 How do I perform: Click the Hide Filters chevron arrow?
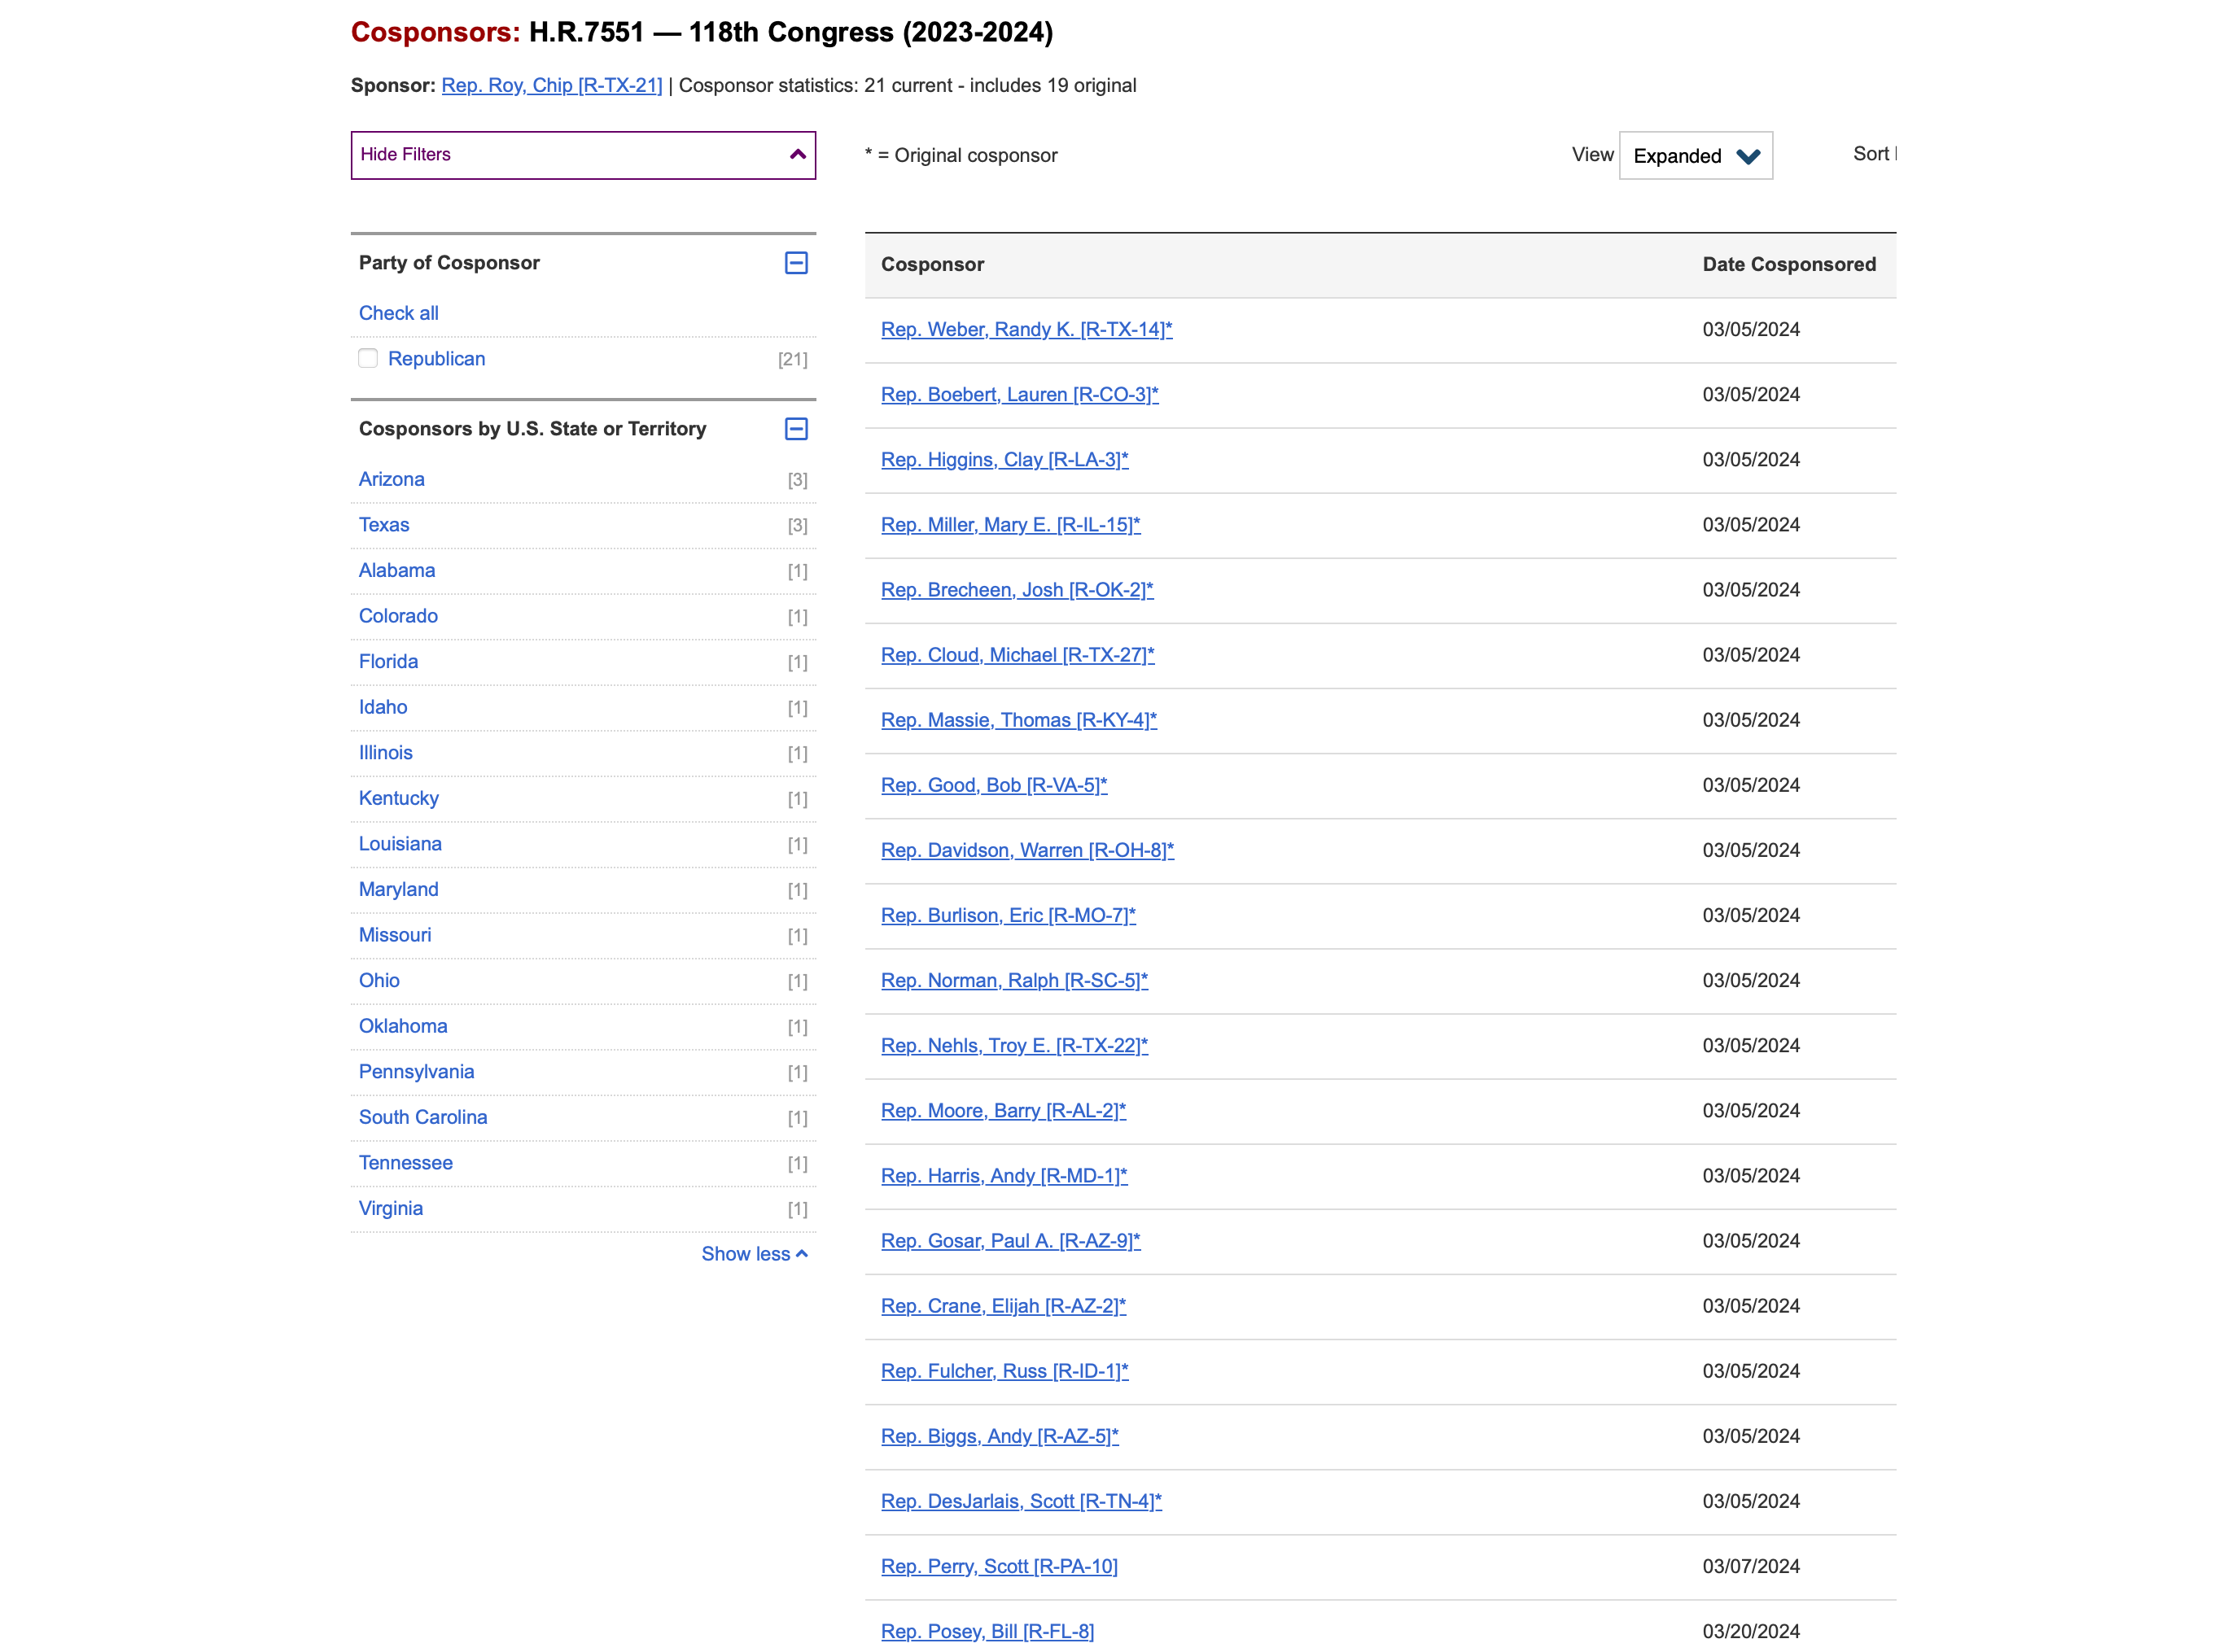(797, 155)
